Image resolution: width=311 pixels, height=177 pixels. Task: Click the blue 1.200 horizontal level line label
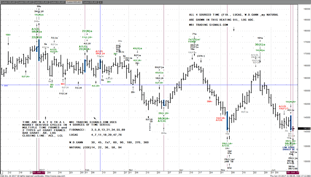(x=5, y=85)
